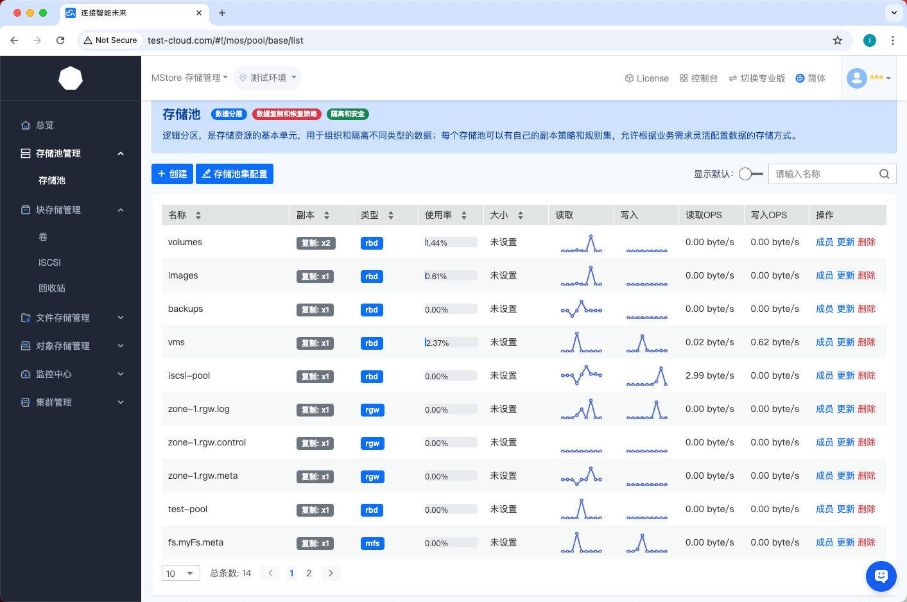Bookmark page with the star icon
This screenshot has width=907, height=602.
pyautogui.click(x=838, y=40)
